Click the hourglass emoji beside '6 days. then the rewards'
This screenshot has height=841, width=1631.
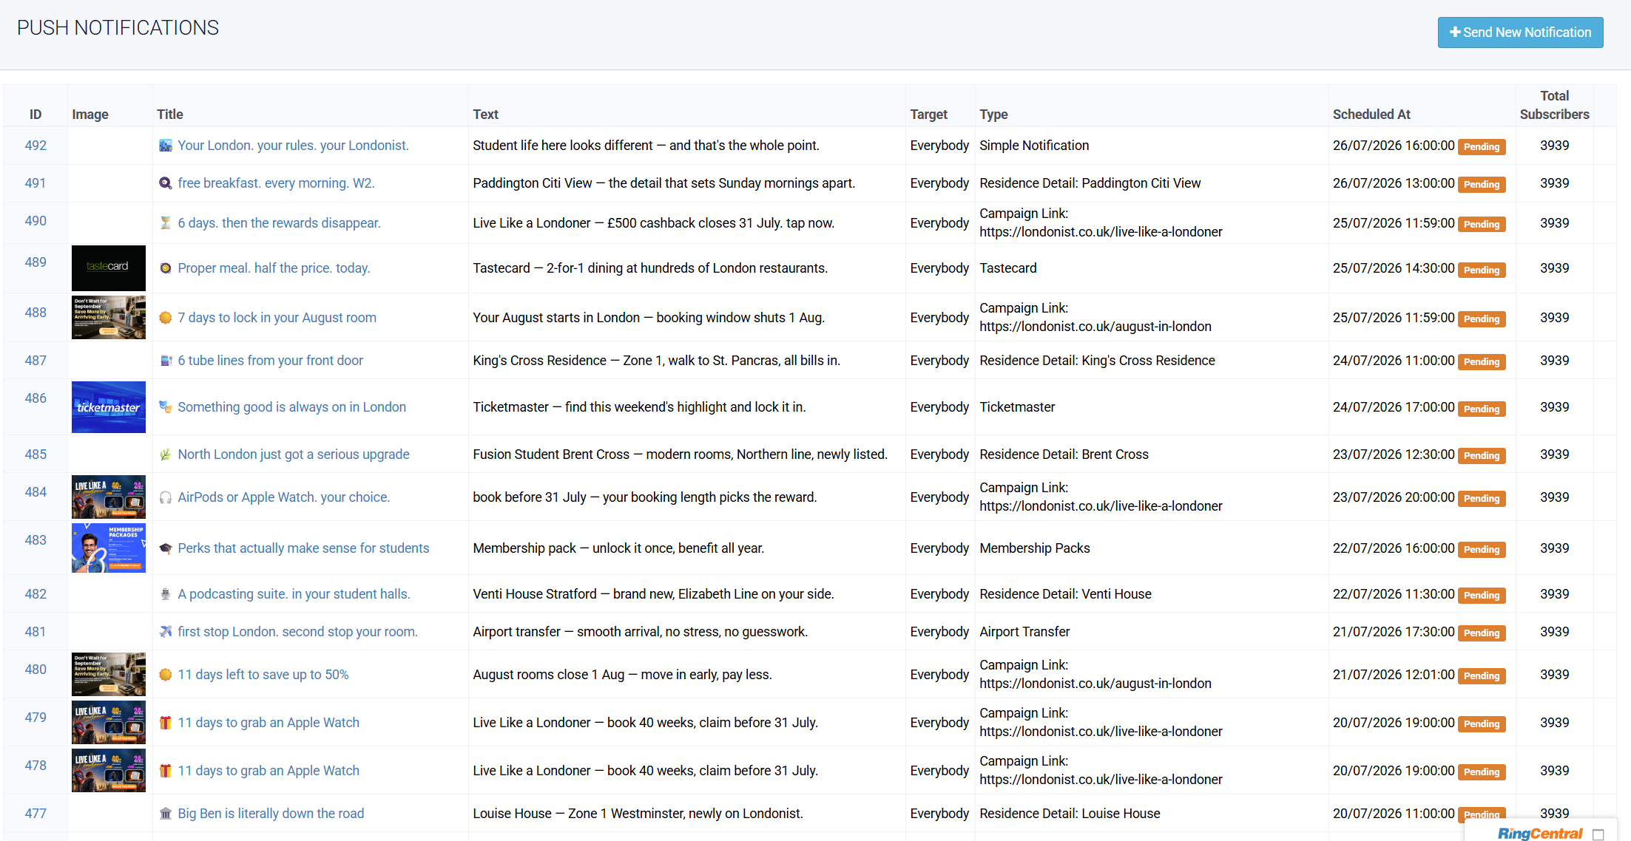166,223
